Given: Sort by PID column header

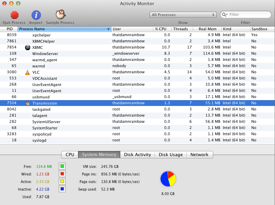Looking at the screenshot, I should pos(9,29).
